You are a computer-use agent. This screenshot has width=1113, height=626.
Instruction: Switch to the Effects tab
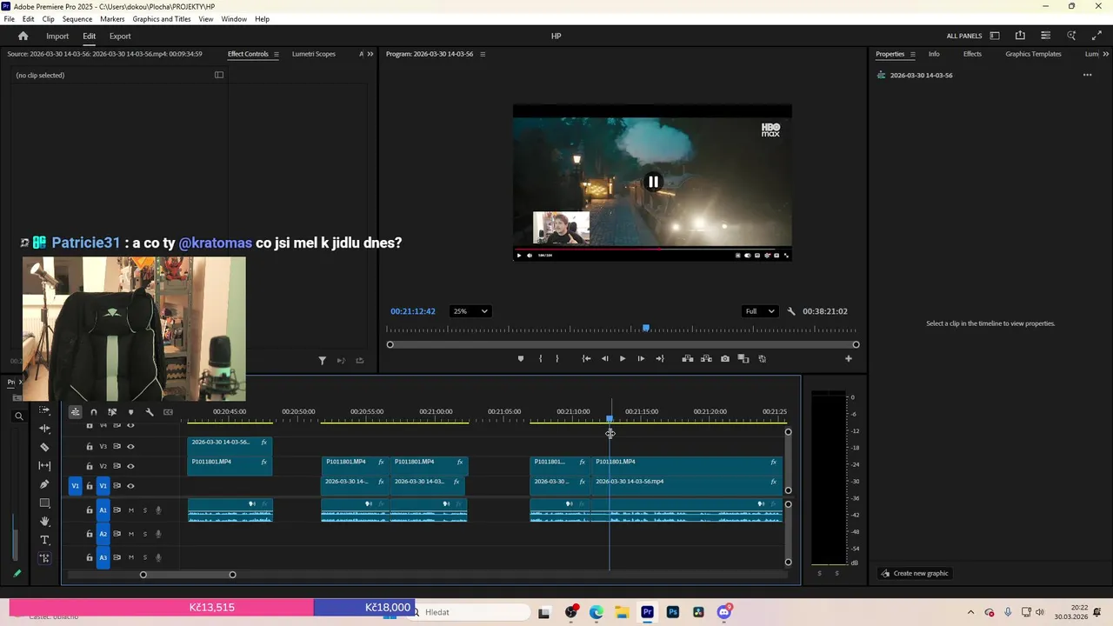[x=972, y=54]
